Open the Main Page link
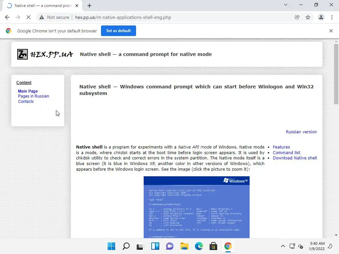This screenshot has width=339, height=254. tap(28, 91)
